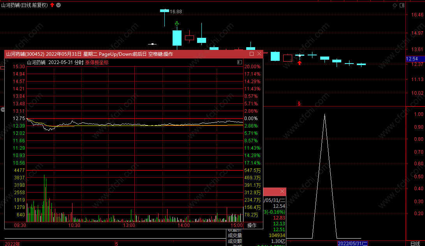
Task: Maximize the 山河药辅(300452) intraday popup window
Action: point(252,54)
